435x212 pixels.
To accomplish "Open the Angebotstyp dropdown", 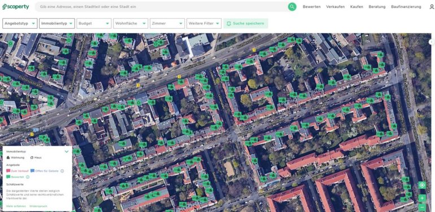I will [x=20, y=24].
